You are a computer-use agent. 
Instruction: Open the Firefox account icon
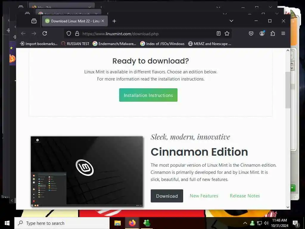(262, 33)
